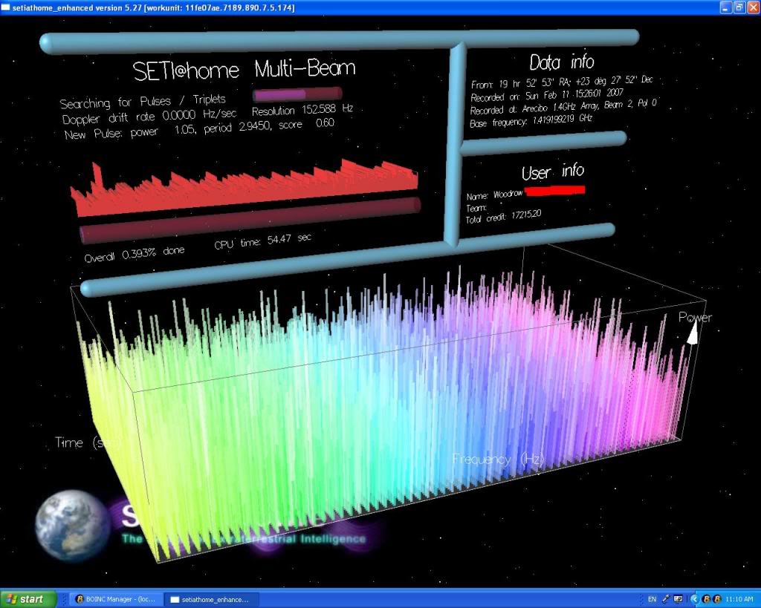Image resolution: width=761 pixels, height=608 pixels.
Task: Click the "Recorded on: Sun Feb 11" line
Action: (546, 95)
